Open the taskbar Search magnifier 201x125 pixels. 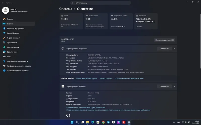click(77, 122)
